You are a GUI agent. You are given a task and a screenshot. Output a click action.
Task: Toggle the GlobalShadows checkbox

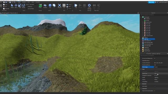coord(155,61)
